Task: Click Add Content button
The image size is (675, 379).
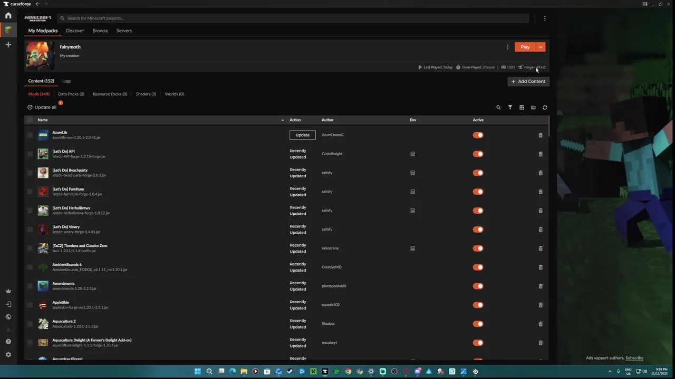Action: [528, 82]
